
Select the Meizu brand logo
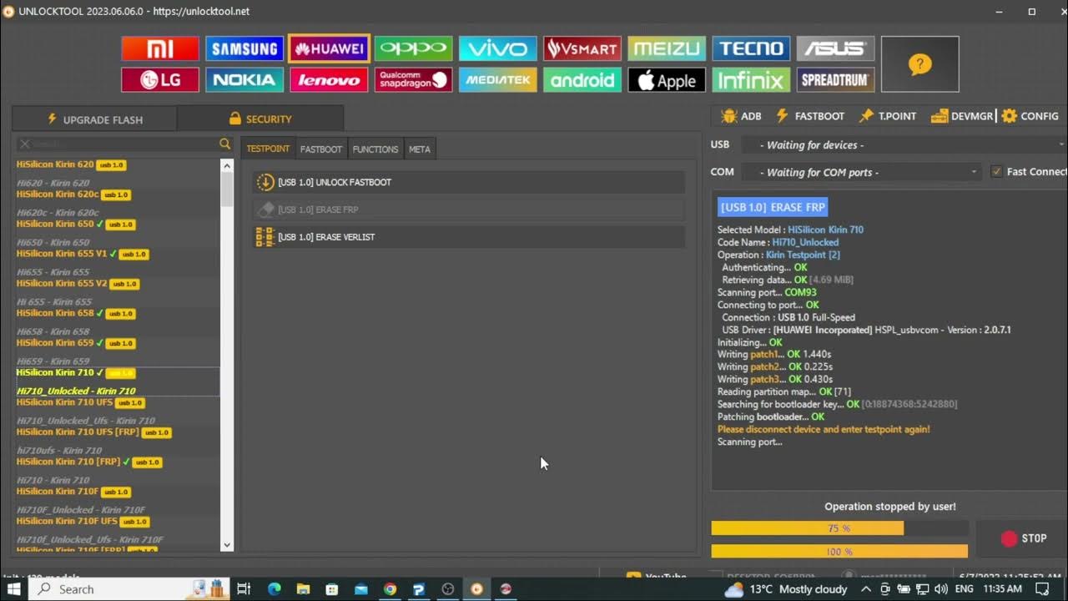(x=667, y=48)
